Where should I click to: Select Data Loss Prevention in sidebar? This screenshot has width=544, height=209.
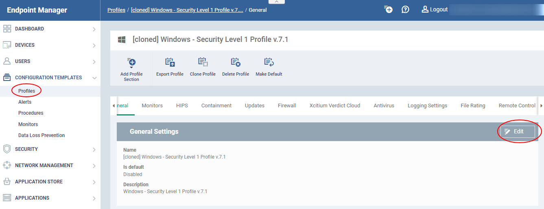click(42, 135)
